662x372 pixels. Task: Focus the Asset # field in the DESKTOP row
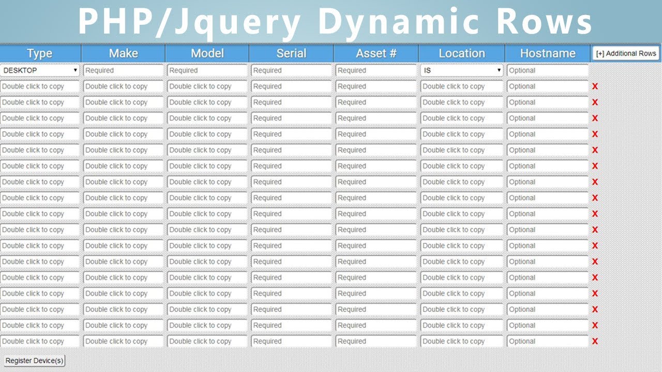376,70
